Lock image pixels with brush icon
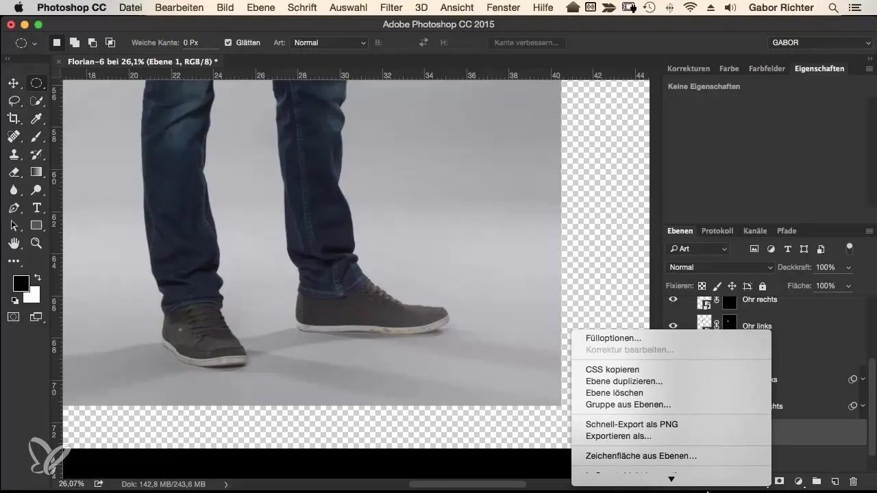This screenshot has width=877, height=493. click(717, 286)
